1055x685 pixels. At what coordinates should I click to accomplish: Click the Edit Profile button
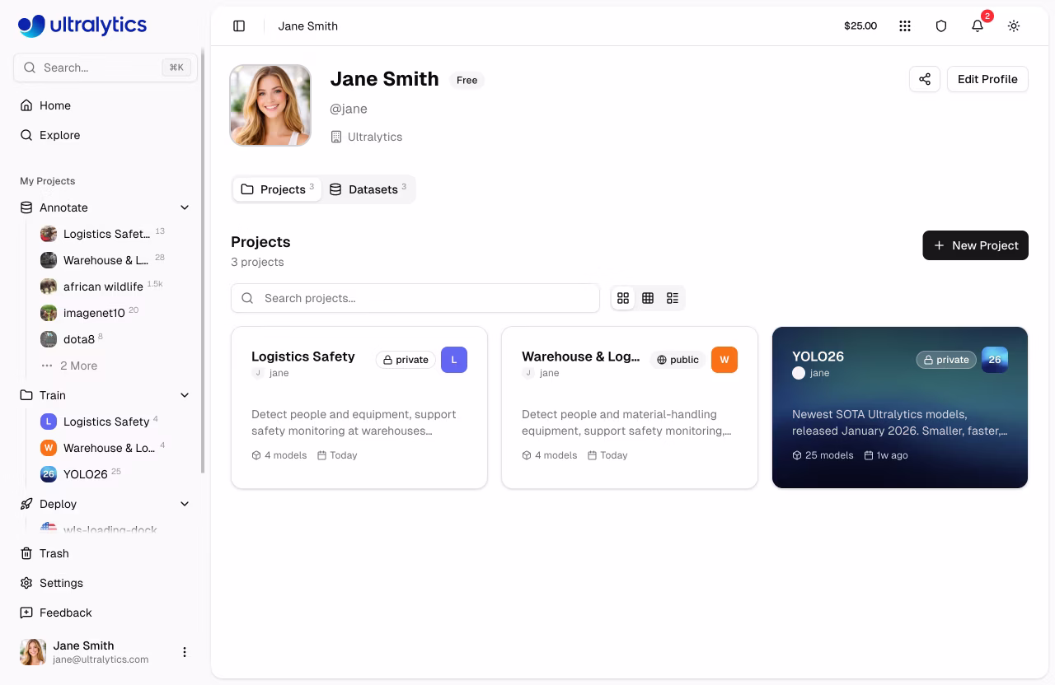pyautogui.click(x=987, y=79)
